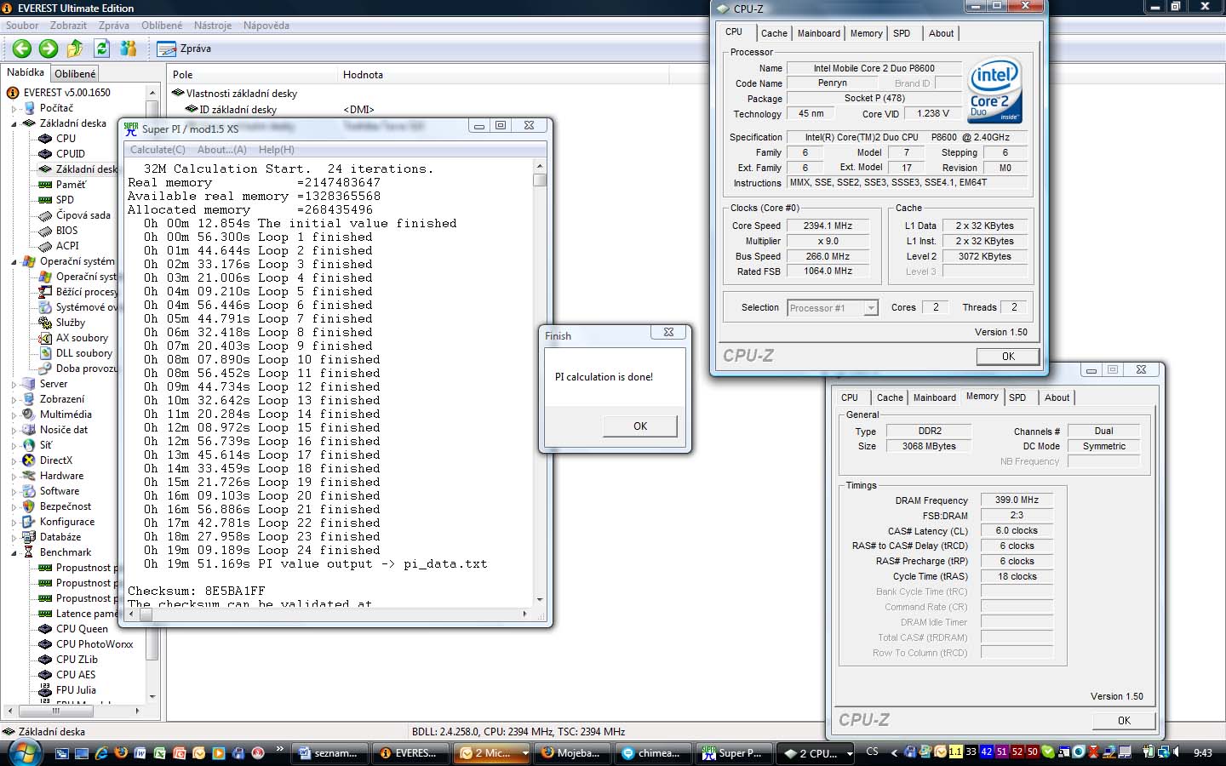Click the Intel Core 2 Duo logo
Image resolution: width=1226 pixels, height=766 pixels.
994,90
